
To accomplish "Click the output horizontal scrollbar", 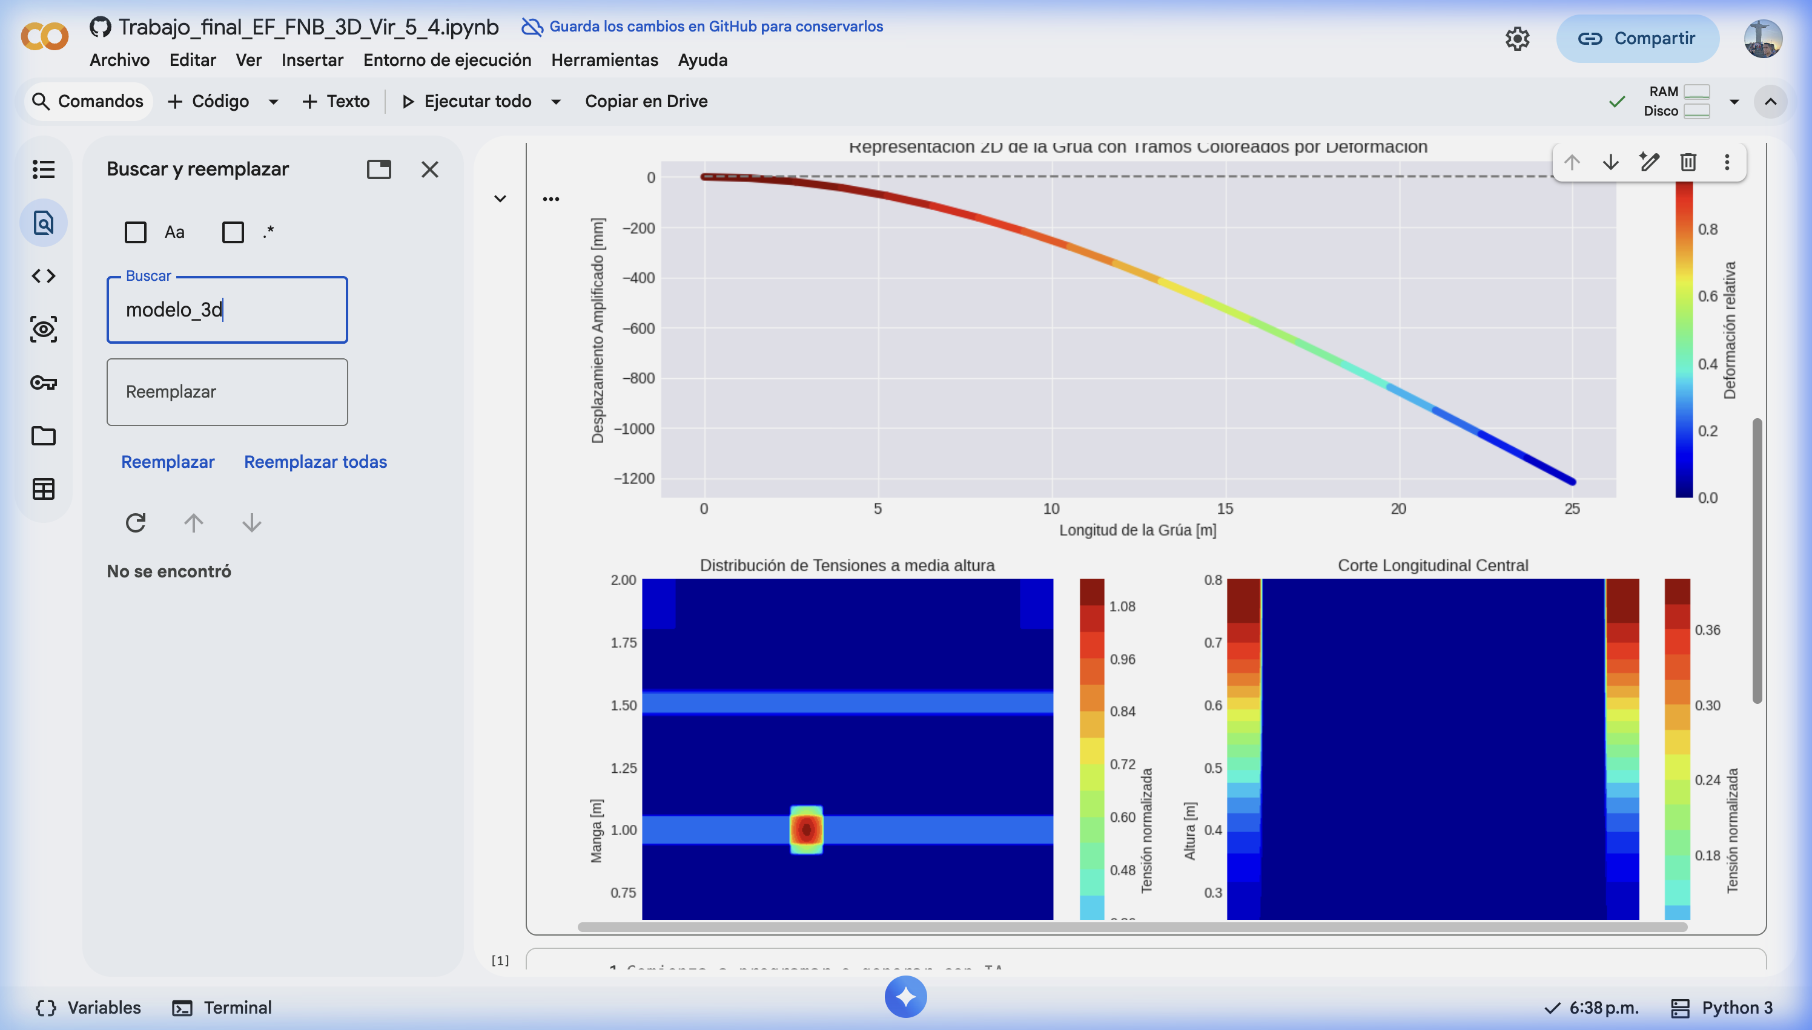I will pos(1132,927).
